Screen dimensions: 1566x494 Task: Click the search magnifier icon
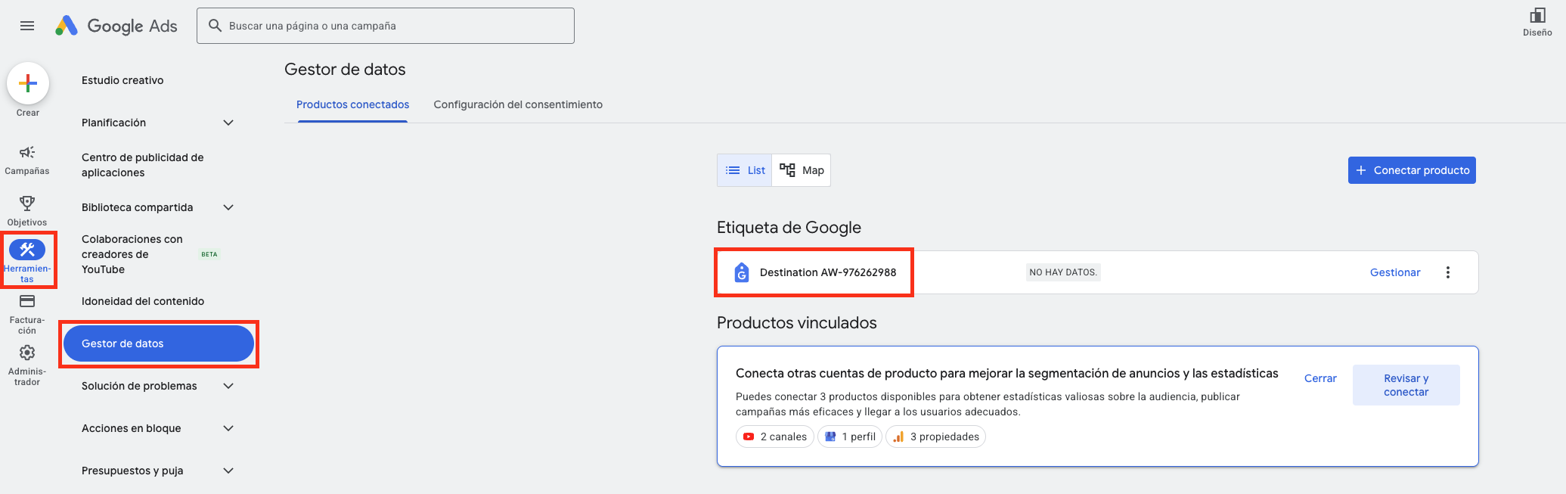coord(215,26)
